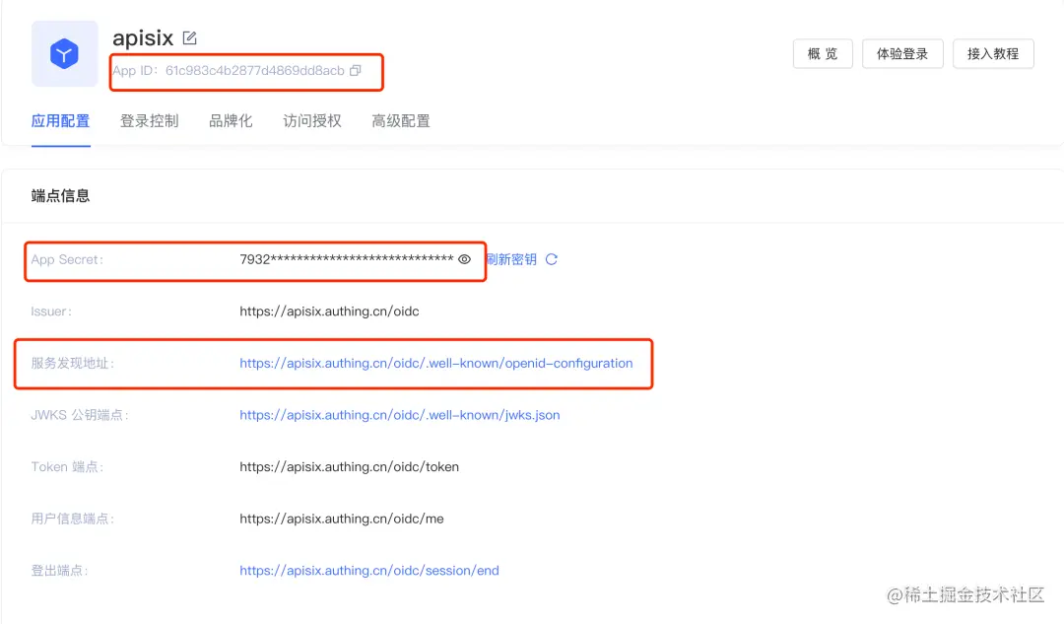Click the refresh icon beside 刷新密钥
The image size is (1064, 624).
pos(552,259)
